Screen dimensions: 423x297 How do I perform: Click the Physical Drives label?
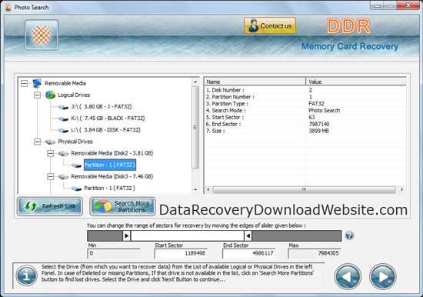tap(75, 142)
